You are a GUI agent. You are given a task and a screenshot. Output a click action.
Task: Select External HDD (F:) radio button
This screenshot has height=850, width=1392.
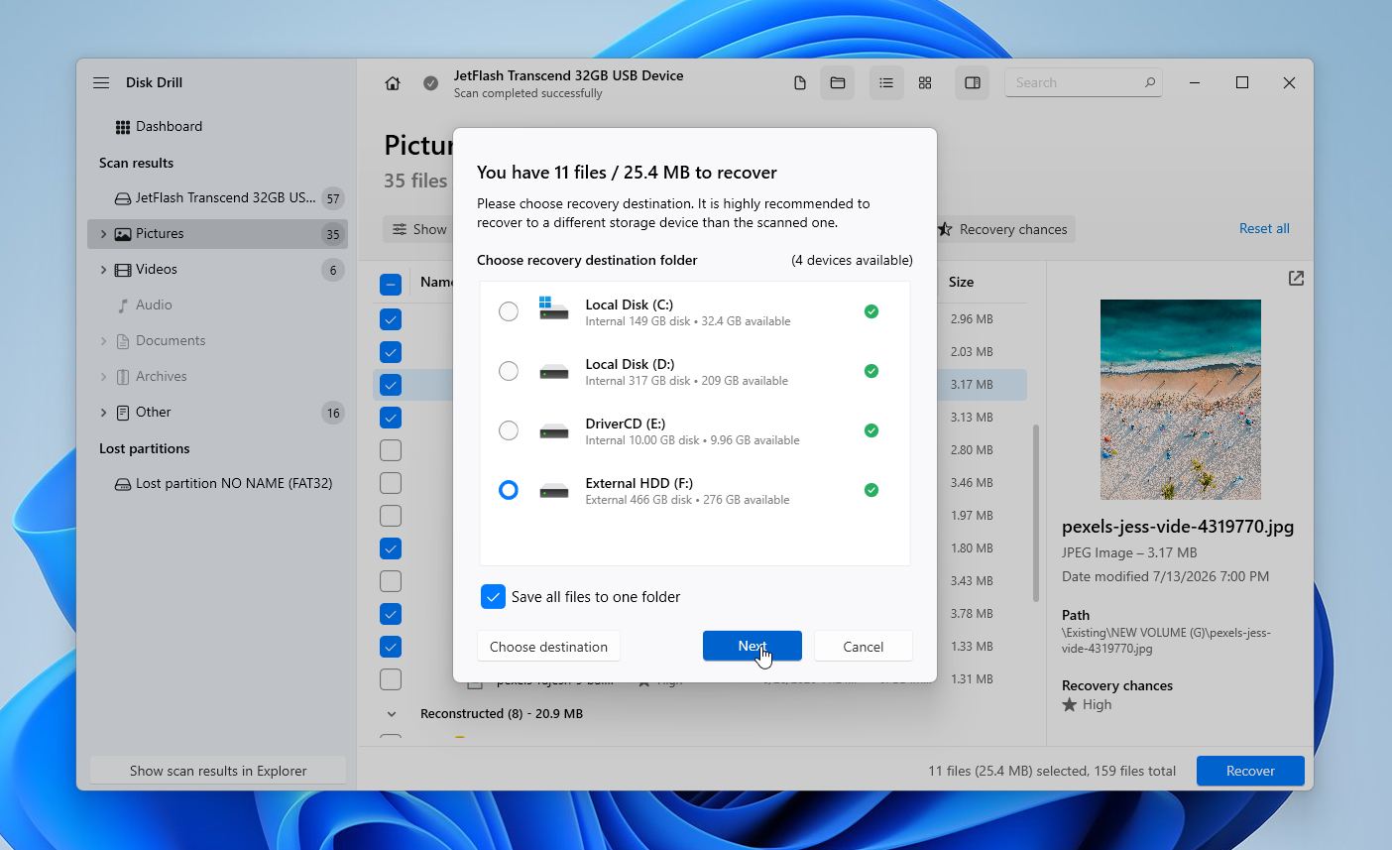coord(509,490)
